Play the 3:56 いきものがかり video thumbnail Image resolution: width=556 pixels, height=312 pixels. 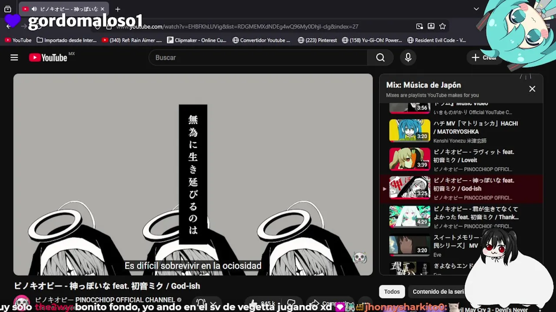[x=410, y=108]
